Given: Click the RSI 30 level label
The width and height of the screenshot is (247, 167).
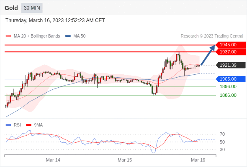Looking at the screenshot, I should click(x=222, y=149).
